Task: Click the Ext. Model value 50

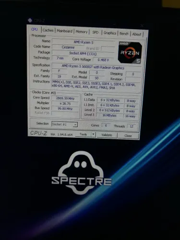Action: pyautogui.click(x=96, y=78)
